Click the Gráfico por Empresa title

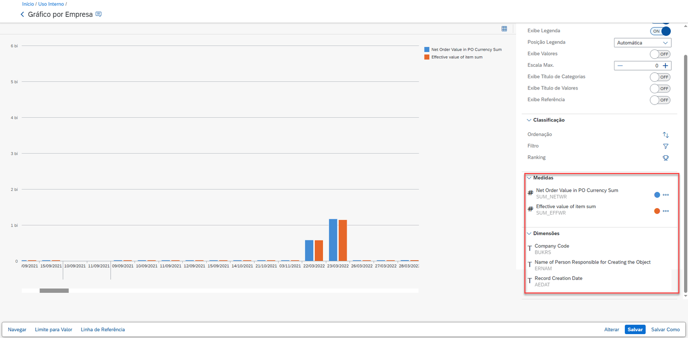tap(60, 15)
